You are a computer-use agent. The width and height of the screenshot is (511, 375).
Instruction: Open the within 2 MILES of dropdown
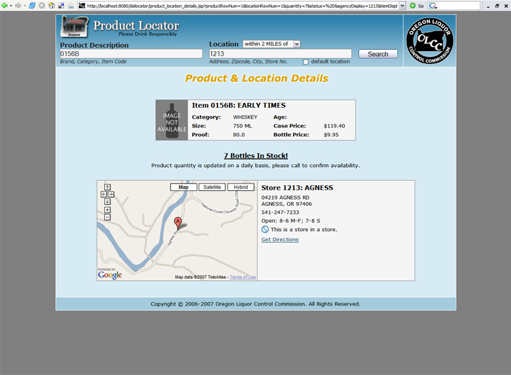click(x=271, y=44)
